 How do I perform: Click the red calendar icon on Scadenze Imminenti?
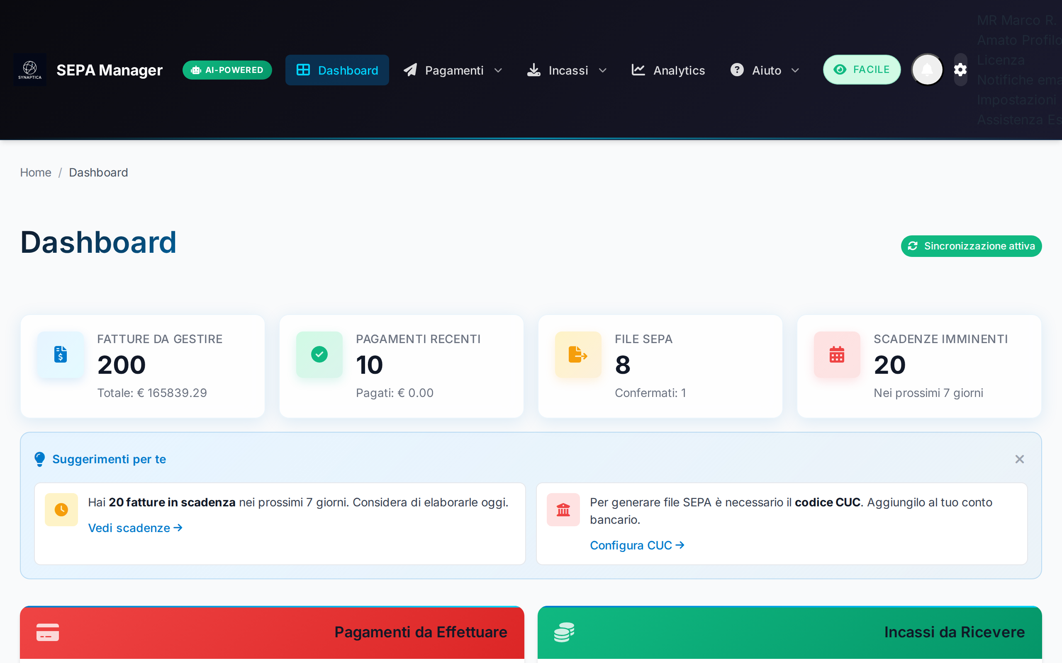tap(836, 355)
